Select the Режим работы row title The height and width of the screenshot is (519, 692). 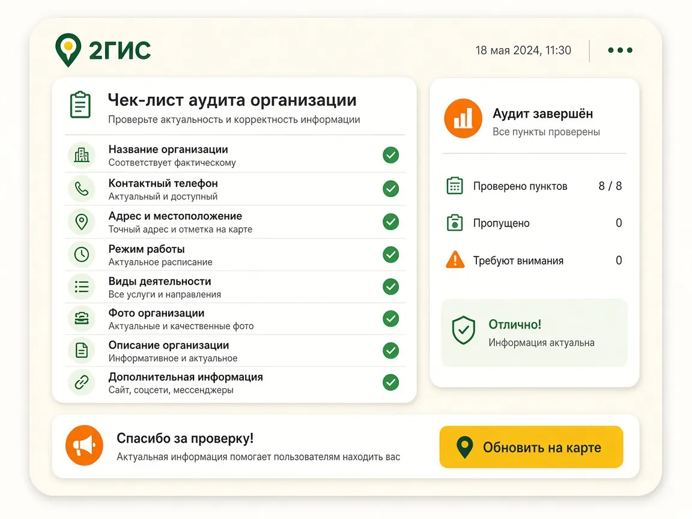[147, 249]
